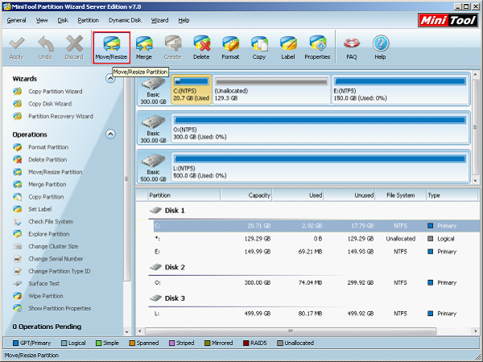Click the Create toolbar icon
483x362 pixels.
pos(172,47)
